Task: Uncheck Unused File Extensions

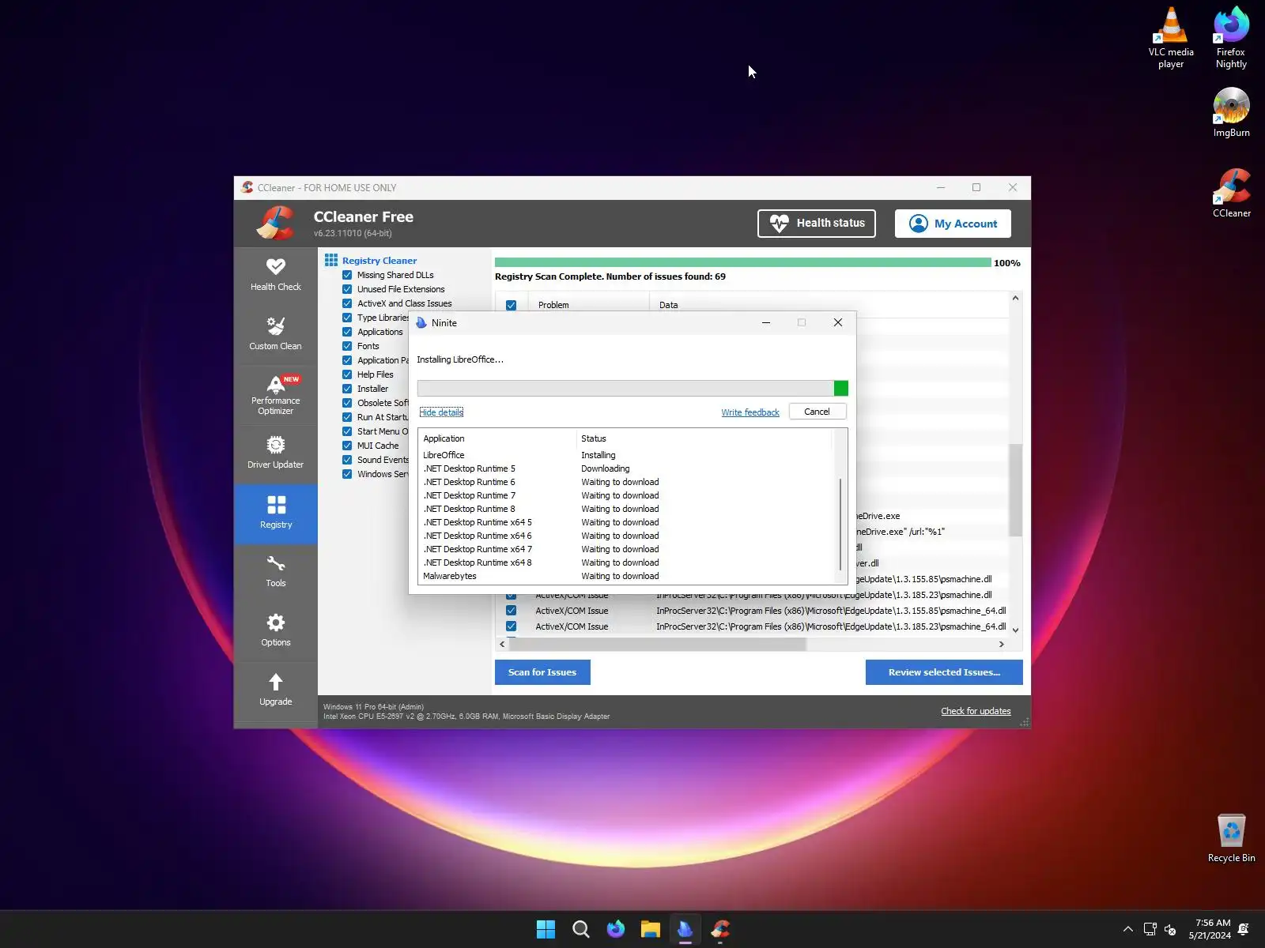Action: [347, 289]
